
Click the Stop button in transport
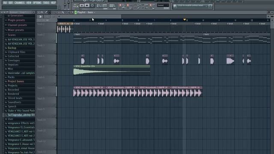[87, 6]
